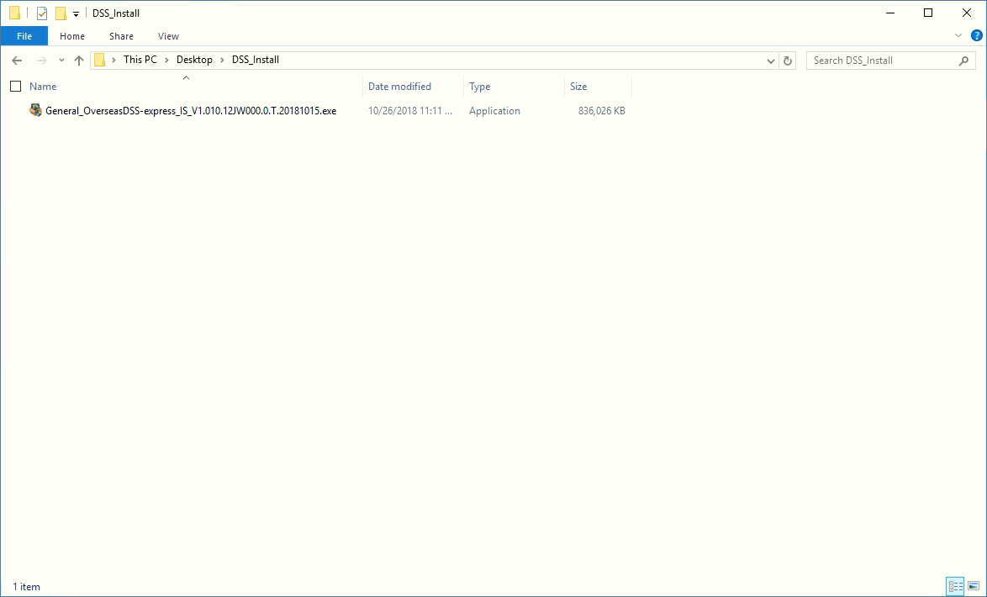
Task: Click DSS_Install in the address breadcrumb
Action: click(255, 60)
